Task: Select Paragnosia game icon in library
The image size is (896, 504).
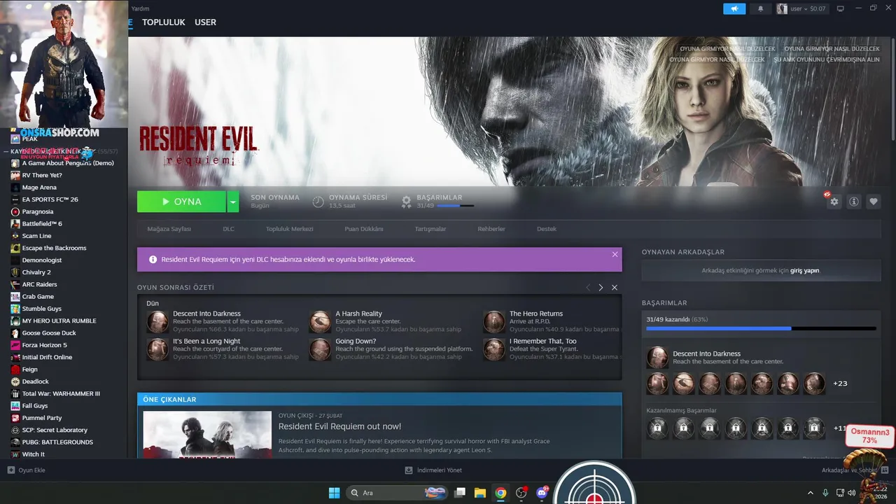Action: tap(15, 211)
